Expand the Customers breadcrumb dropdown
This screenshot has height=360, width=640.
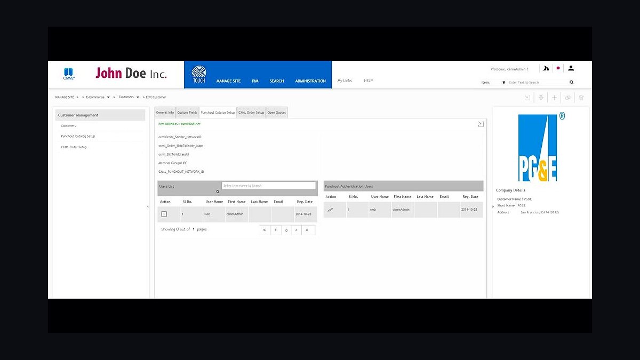coord(138,97)
